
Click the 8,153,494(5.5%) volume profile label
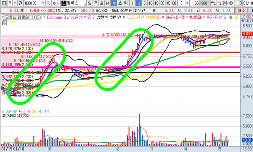click(x=25, y=44)
